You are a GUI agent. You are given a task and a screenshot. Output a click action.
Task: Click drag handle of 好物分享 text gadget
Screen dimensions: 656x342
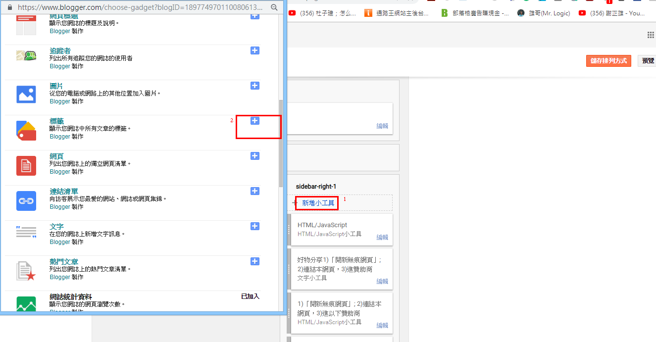tap(289, 269)
